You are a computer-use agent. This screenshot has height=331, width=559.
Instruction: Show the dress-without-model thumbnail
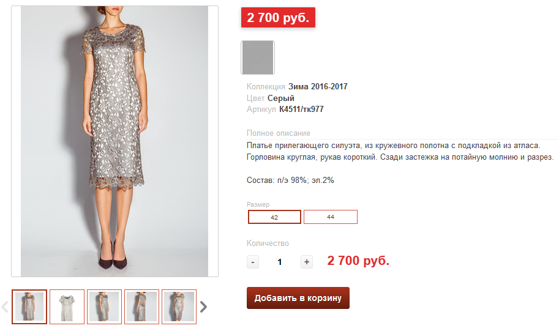pos(67,307)
